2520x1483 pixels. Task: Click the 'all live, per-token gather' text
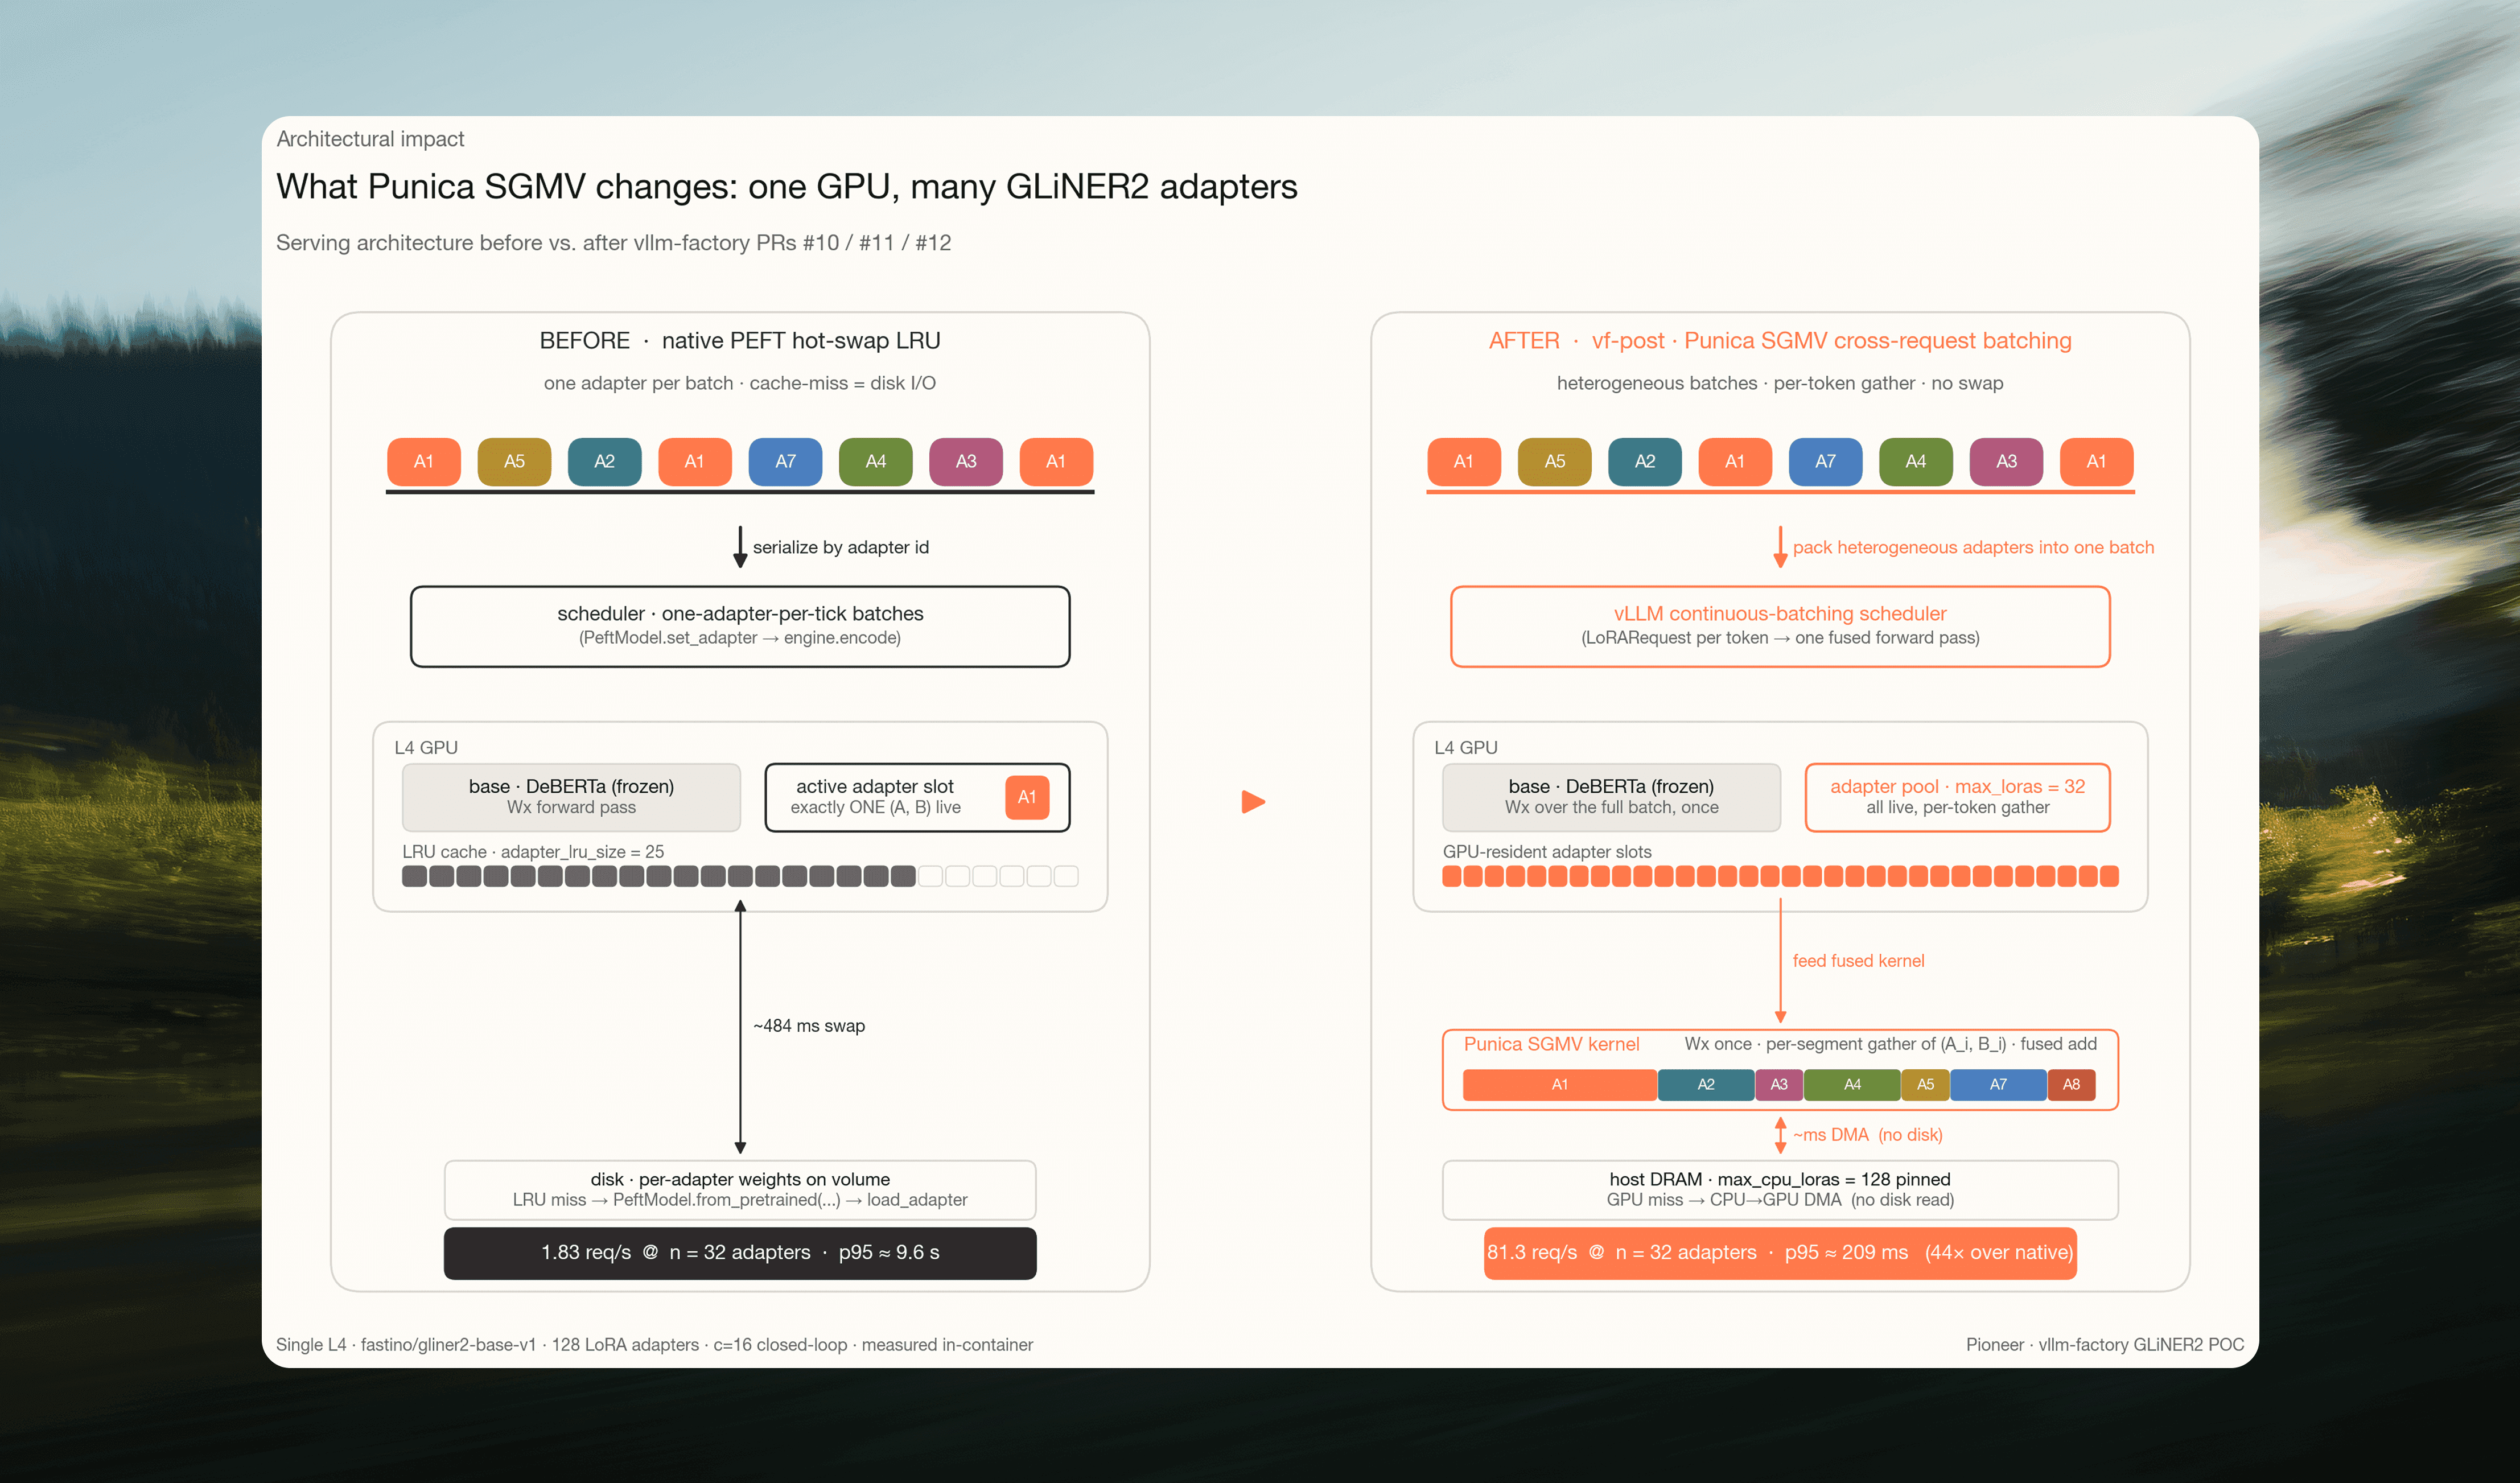point(1958,808)
